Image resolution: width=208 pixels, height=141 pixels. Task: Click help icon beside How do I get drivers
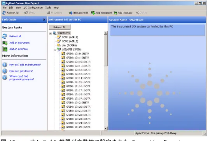5,71
